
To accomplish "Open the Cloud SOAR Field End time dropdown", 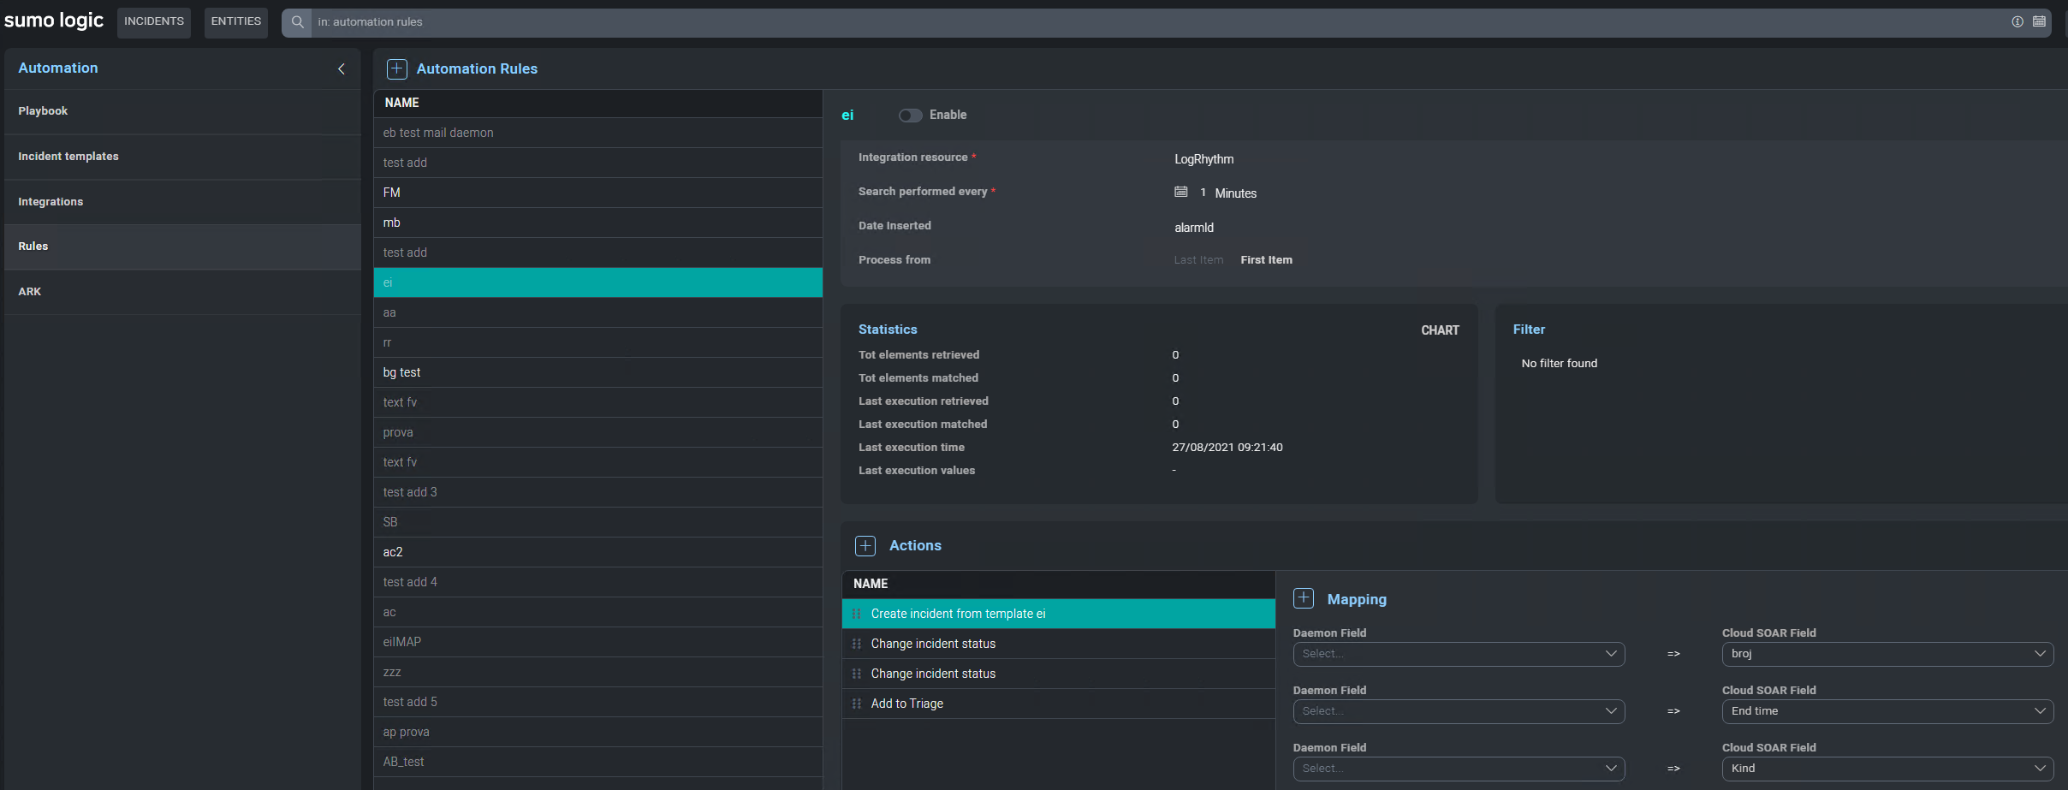I will coord(1887,711).
